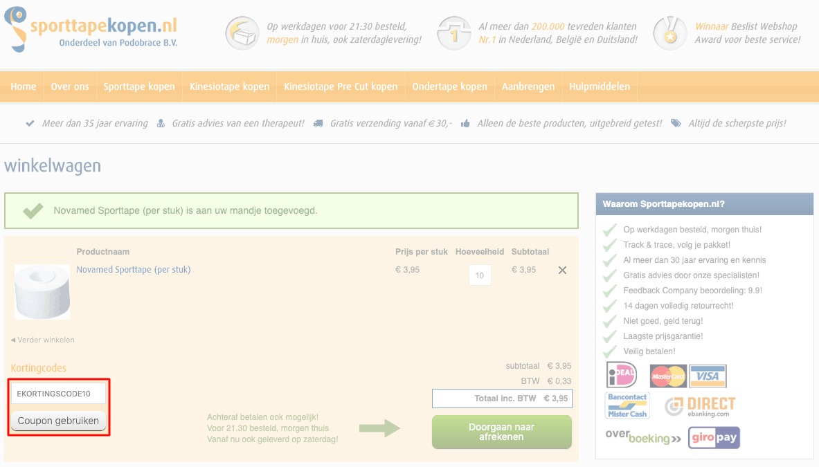The width and height of the screenshot is (819, 467).
Task: Click the award medal icon in header
Action: pyautogui.click(x=670, y=33)
